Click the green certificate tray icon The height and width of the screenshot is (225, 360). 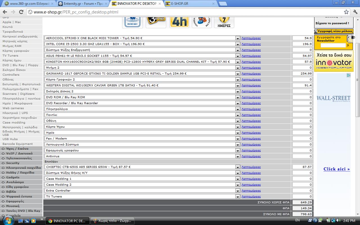click(x=320, y=220)
